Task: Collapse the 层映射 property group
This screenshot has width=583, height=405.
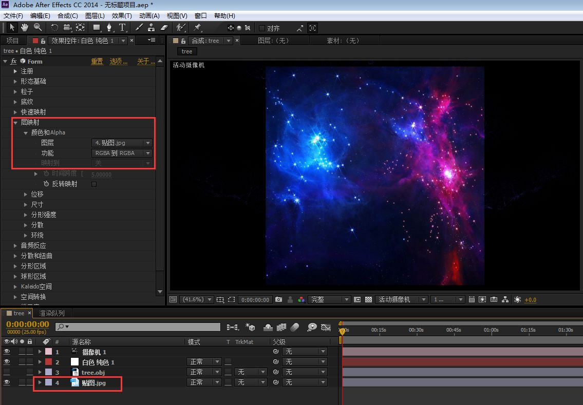Action: point(16,122)
